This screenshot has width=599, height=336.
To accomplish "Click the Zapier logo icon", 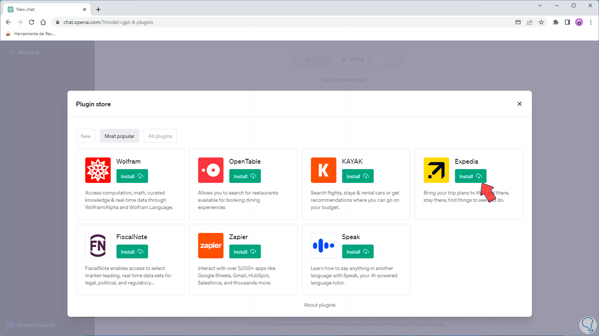I will (211, 246).
